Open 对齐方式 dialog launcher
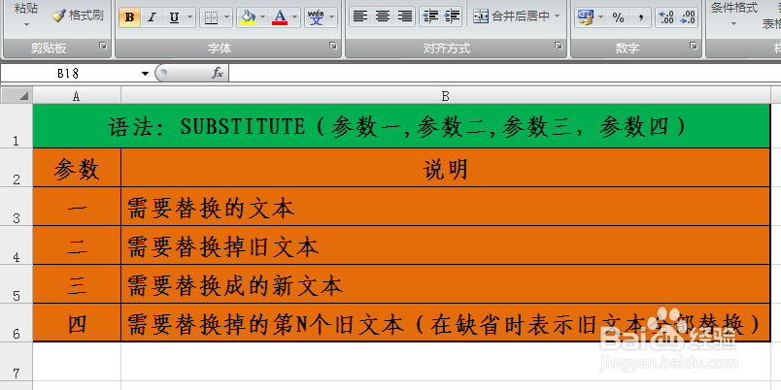The height and width of the screenshot is (390, 781). 559,46
